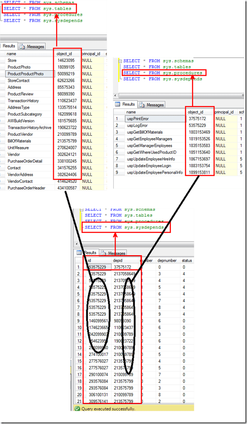Click the green success check icon in status bar

(77, 408)
